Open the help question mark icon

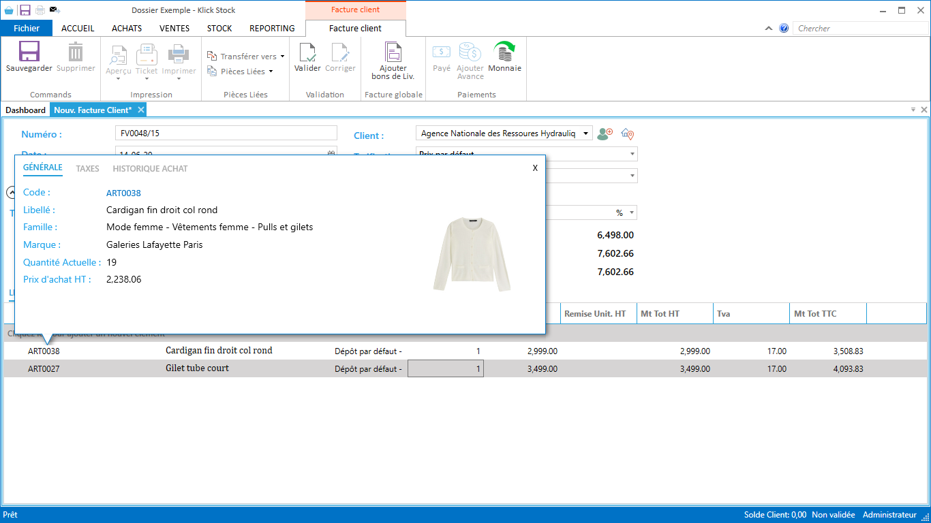784,29
